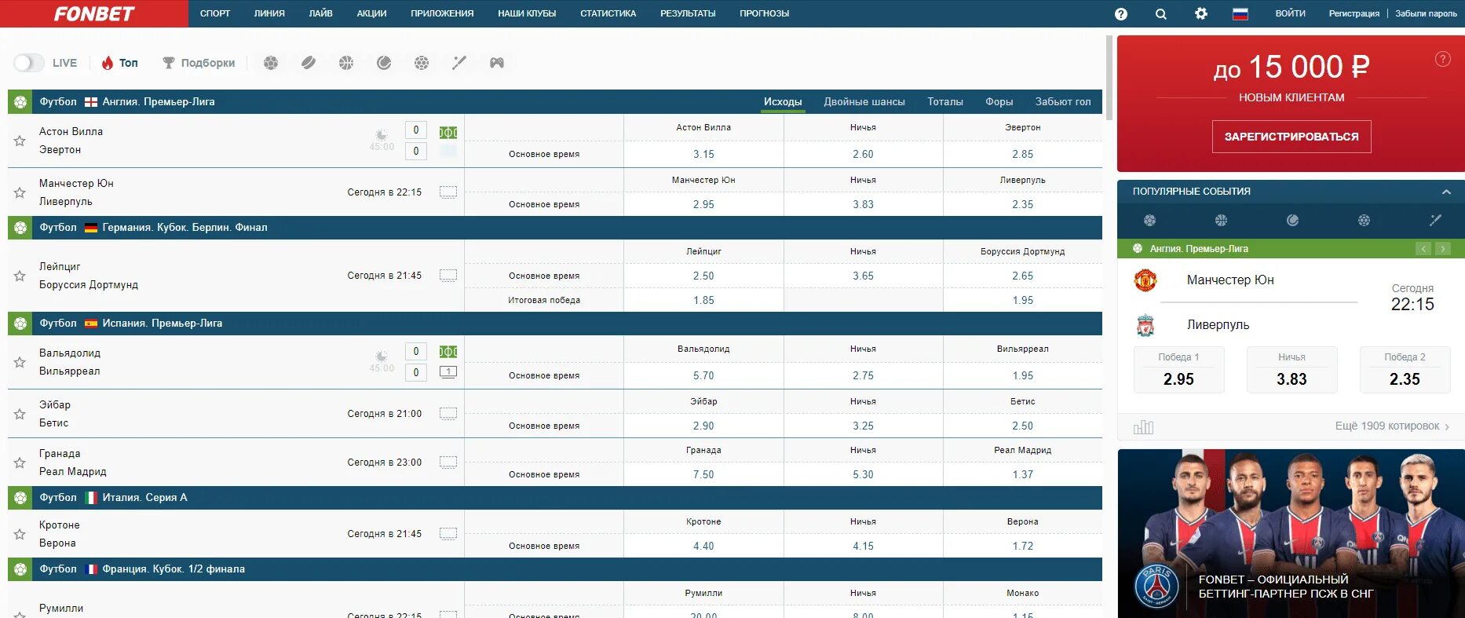Open ЛИНИЯ menu
The height and width of the screenshot is (618, 1465).
(x=269, y=13)
